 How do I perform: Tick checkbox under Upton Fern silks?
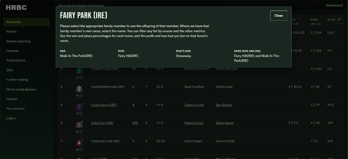[x=81, y=132]
